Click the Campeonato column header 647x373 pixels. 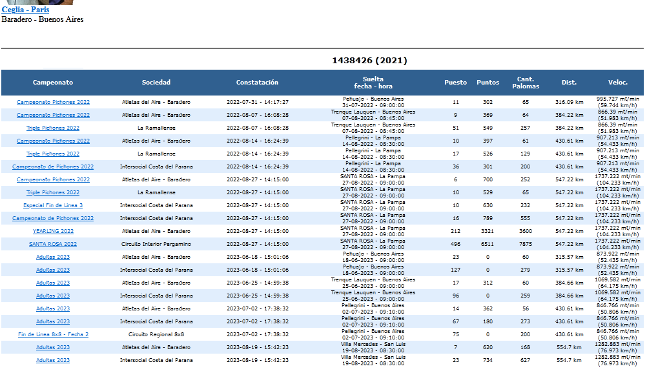[x=53, y=83]
